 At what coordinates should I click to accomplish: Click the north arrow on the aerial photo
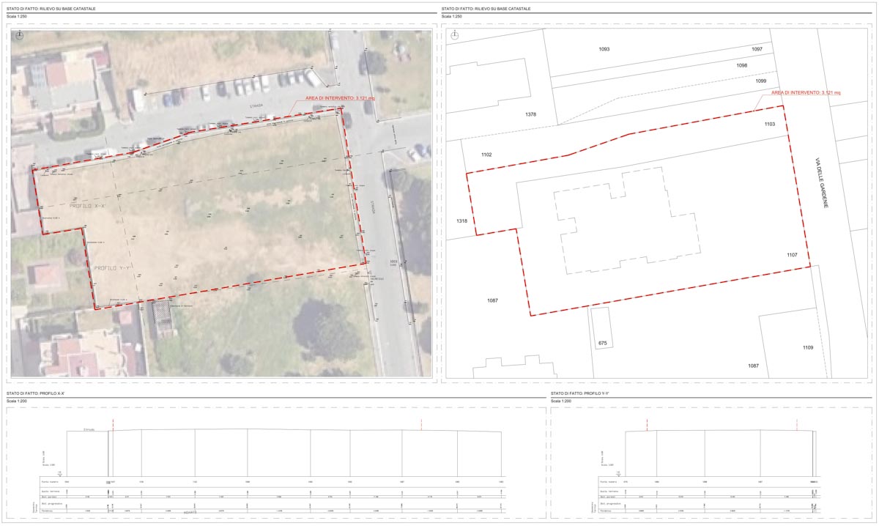(x=19, y=35)
